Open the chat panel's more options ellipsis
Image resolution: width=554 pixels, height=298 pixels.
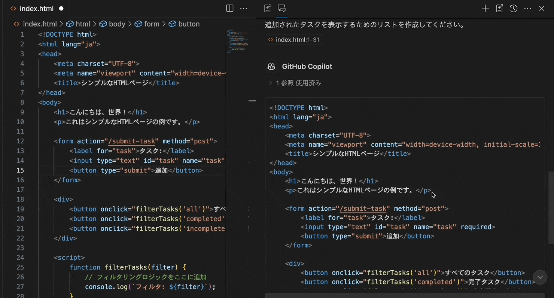click(528, 8)
